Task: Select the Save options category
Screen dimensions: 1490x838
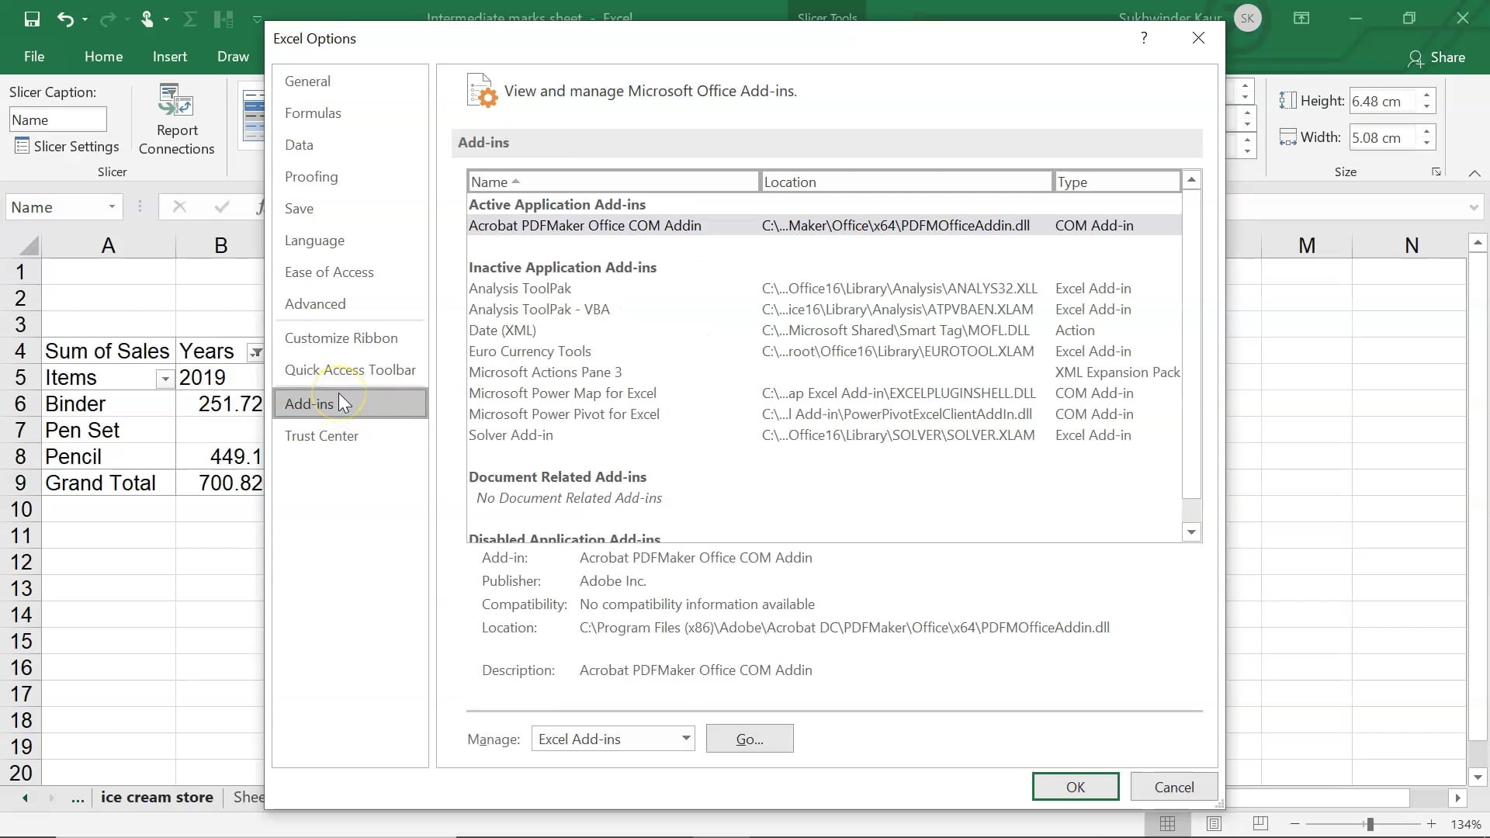Action: click(x=350, y=209)
